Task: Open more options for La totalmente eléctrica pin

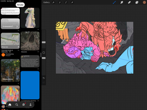Action: click(x=38, y=101)
